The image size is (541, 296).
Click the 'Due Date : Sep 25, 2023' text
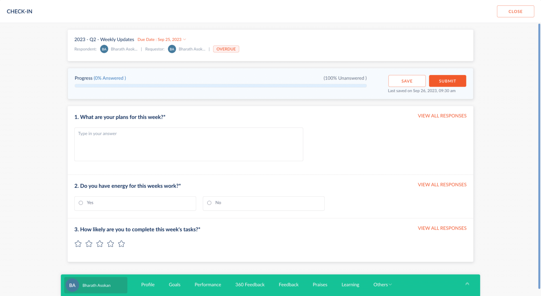click(159, 39)
